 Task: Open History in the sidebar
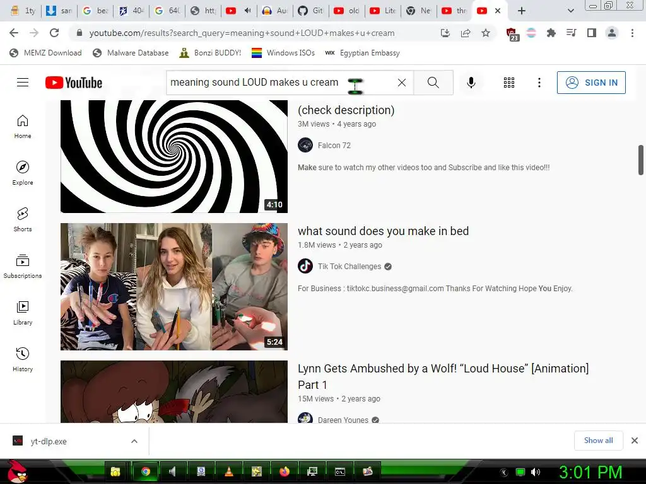(23, 360)
